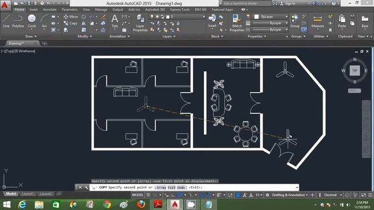Expand the Annotation panel
This screenshot has width=374, height=210.
[x=119, y=36]
